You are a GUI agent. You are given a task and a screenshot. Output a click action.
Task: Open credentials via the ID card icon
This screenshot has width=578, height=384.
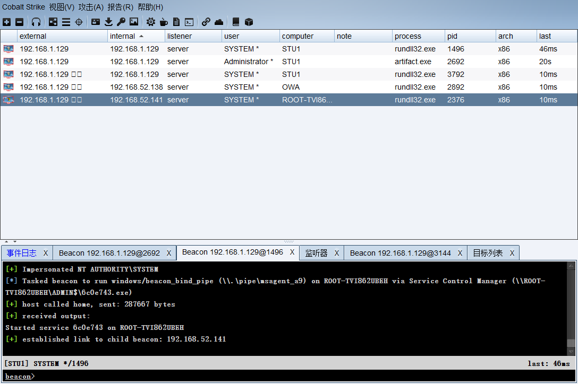(x=96, y=22)
